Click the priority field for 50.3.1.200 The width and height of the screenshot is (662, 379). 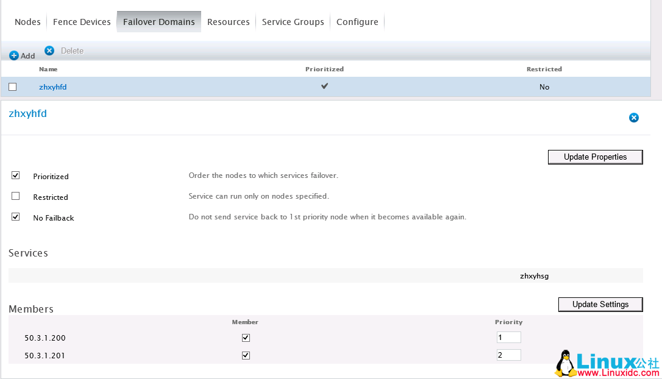[x=508, y=338]
